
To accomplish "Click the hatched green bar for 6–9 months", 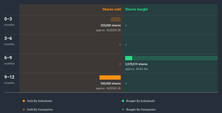I will 175,58.
